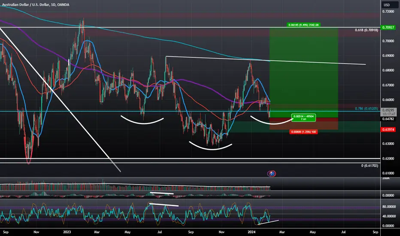
Task: Click the current price 0.65295 countdown label
Action: (388, 112)
